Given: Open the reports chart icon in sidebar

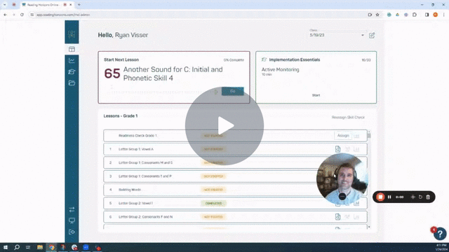Looking at the screenshot, I should point(72,61).
